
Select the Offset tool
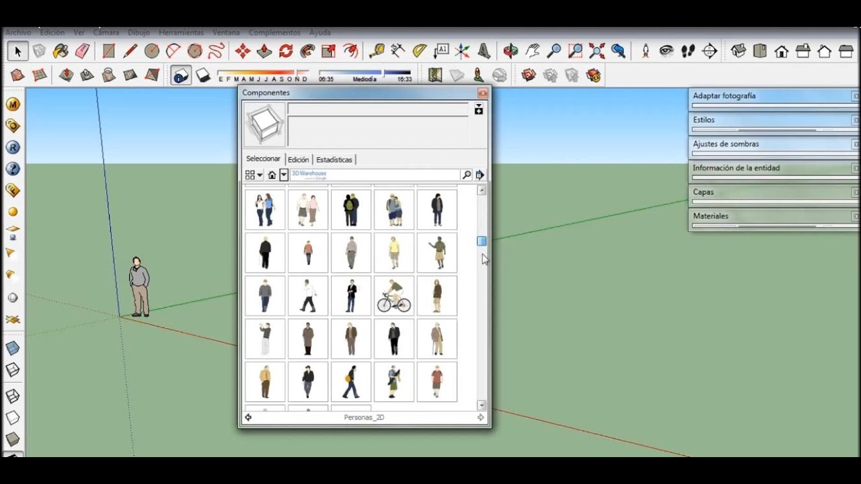pyautogui.click(x=350, y=51)
